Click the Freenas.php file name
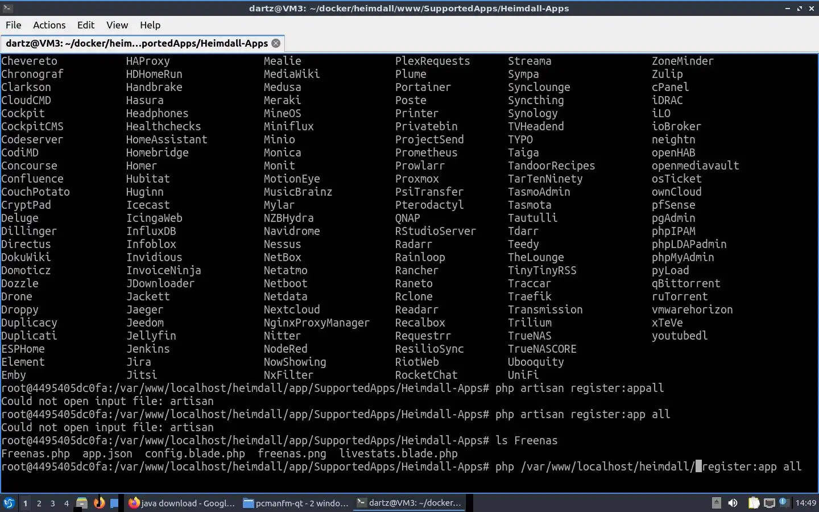The image size is (819, 512). tap(35, 453)
